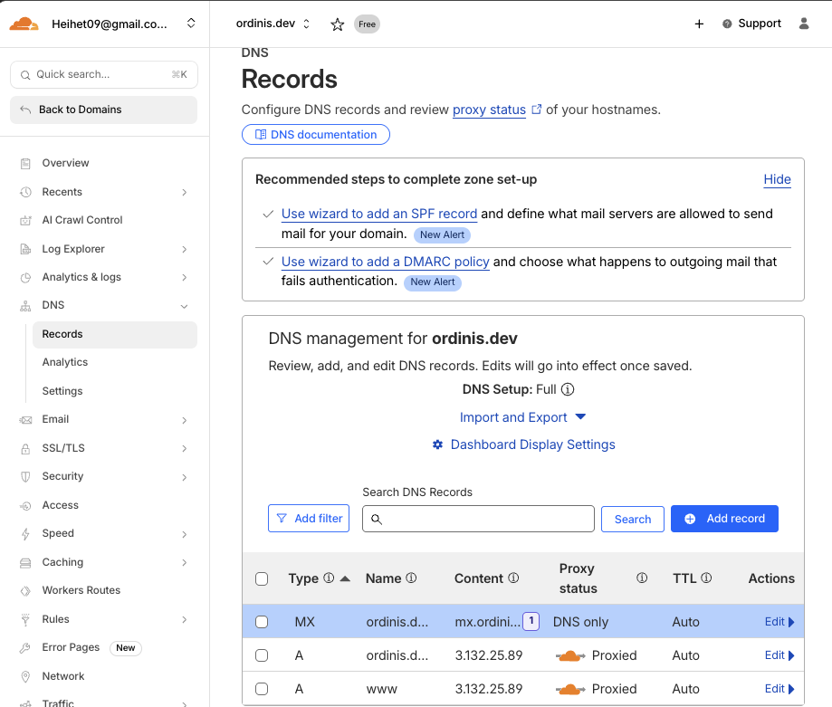This screenshot has height=707, width=832.
Task: Open Analytics under DNS in sidebar
Action: click(x=65, y=362)
